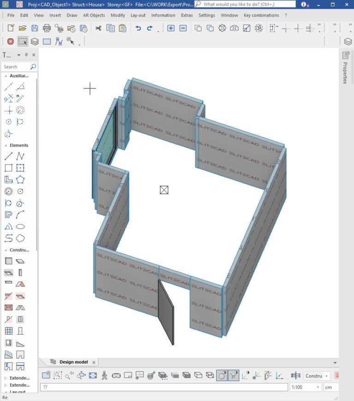Collapse the Auxiliary tools section
354x401 pixels.
[x=6, y=76]
